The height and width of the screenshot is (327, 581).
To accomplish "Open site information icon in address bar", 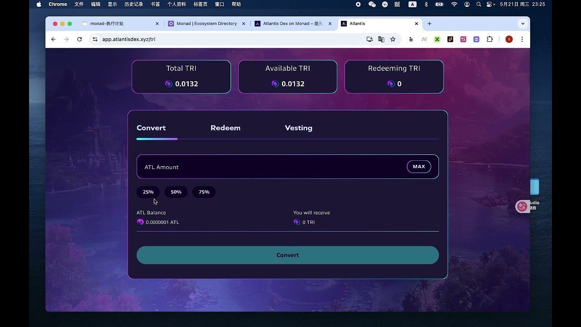I will click(95, 40).
